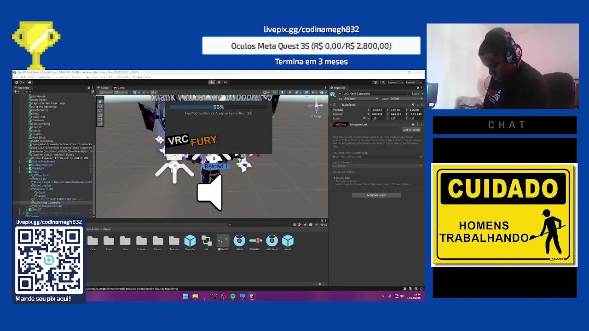Image resolution: width=589 pixels, height=331 pixels.
Task: Expand the Advanced Options foldout
Action: (331, 172)
